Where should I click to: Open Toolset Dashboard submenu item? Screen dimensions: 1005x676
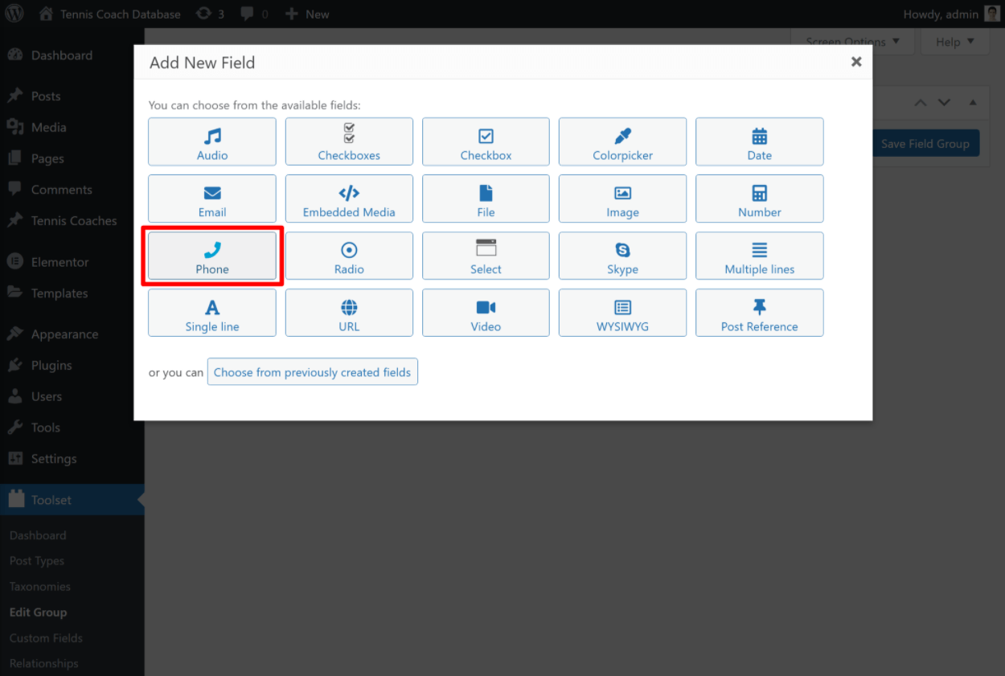pos(38,535)
